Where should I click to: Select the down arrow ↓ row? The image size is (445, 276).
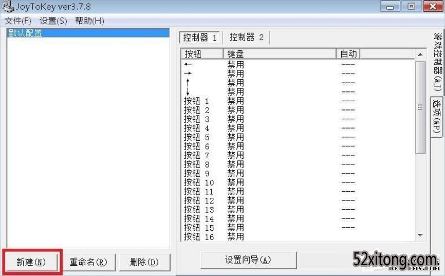(x=298, y=91)
